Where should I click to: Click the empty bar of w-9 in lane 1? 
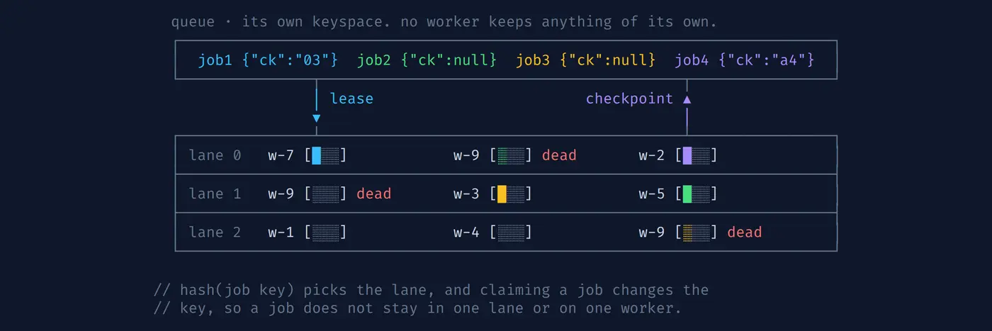(325, 193)
